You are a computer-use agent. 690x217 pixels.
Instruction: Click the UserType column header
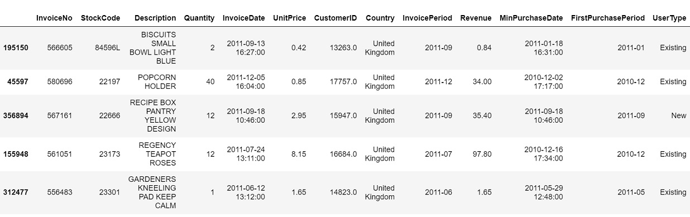tap(669, 18)
